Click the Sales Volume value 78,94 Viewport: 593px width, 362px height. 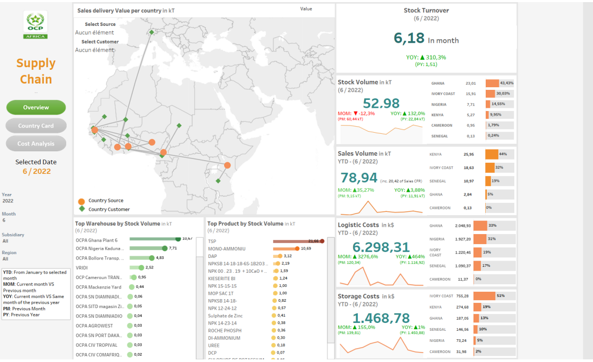pyautogui.click(x=359, y=178)
